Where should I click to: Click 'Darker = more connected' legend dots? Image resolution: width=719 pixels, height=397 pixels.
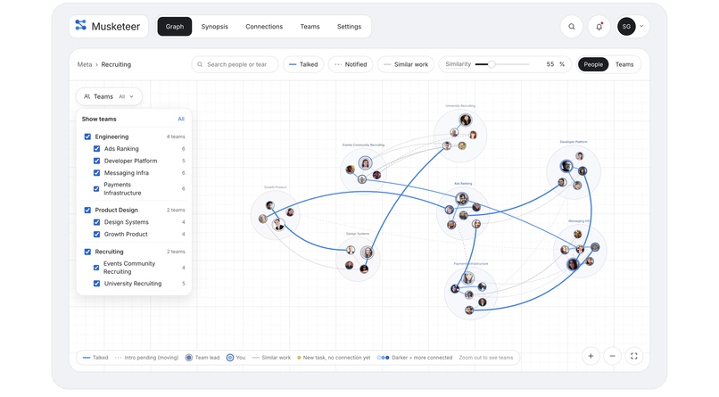tap(383, 358)
